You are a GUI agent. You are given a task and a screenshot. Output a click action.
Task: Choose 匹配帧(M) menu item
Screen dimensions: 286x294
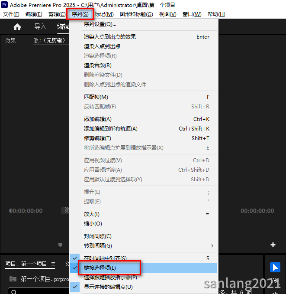tap(144, 97)
